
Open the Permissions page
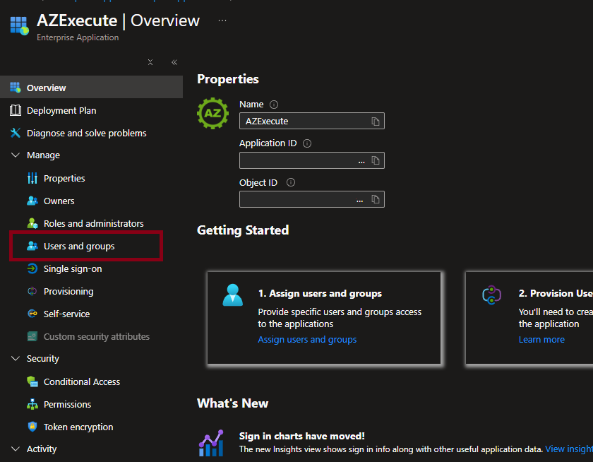coord(67,405)
